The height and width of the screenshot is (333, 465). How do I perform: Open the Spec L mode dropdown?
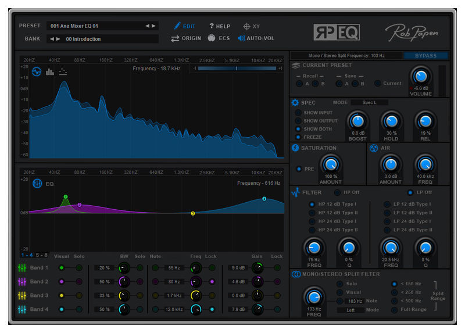tap(369, 103)
